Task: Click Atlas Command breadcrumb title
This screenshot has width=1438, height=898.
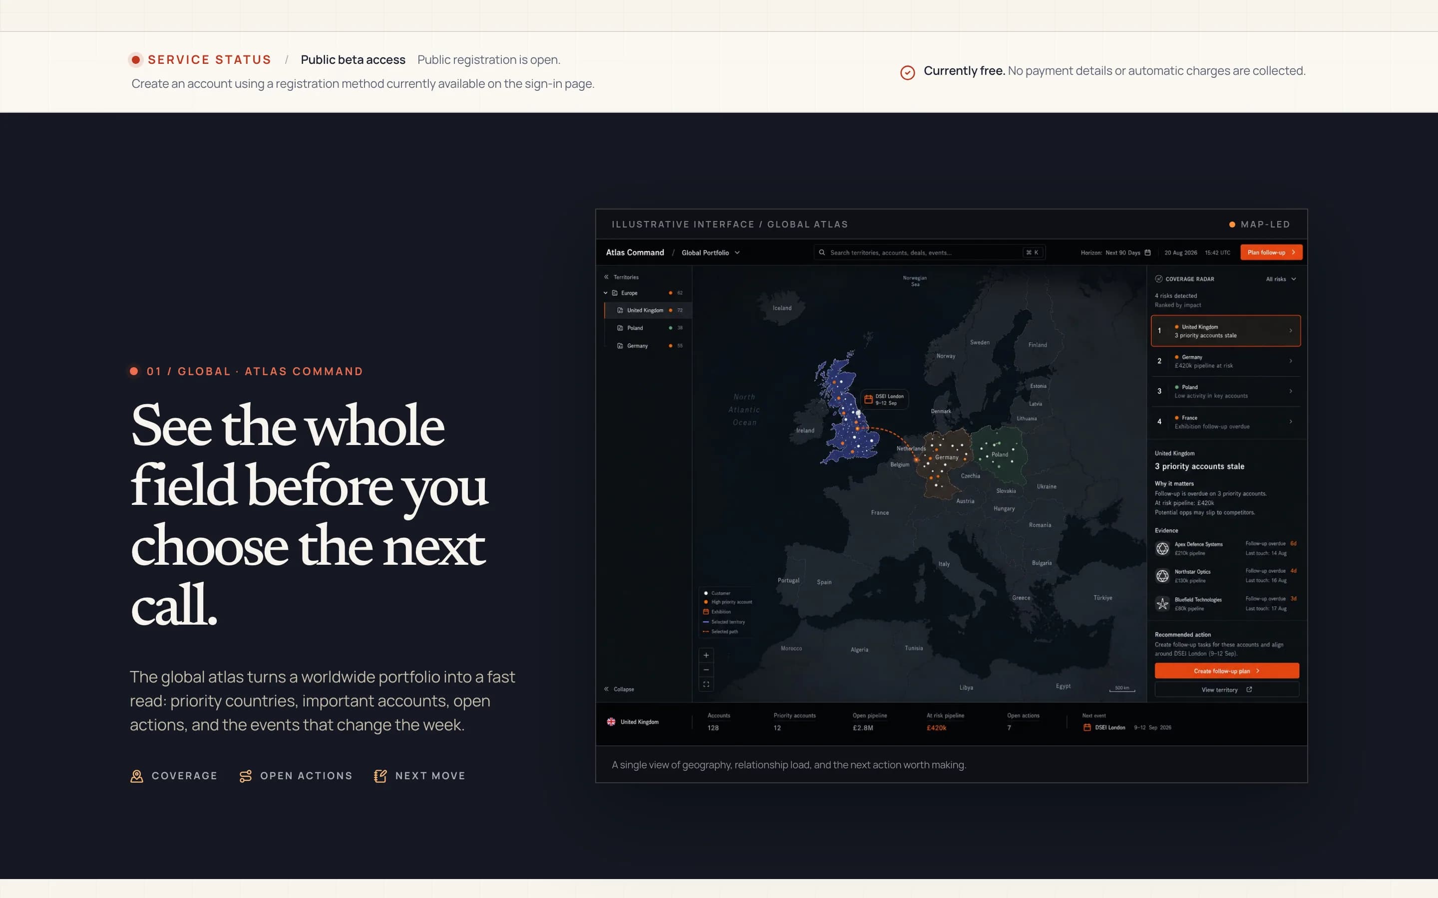Action: [x=635, y=252]
